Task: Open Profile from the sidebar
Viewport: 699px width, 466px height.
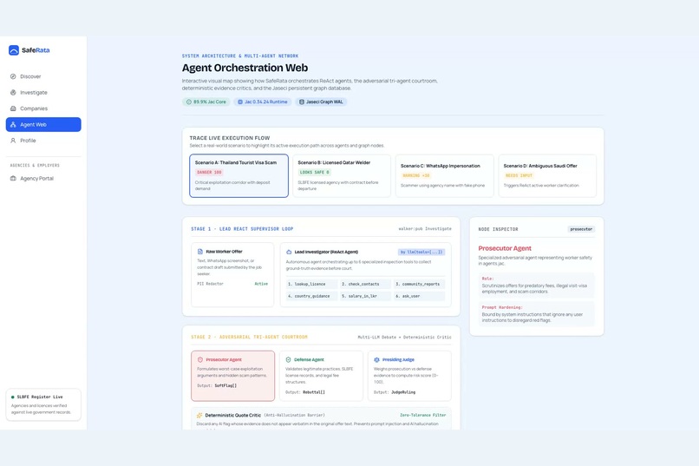Action: (x=43, y=141)
